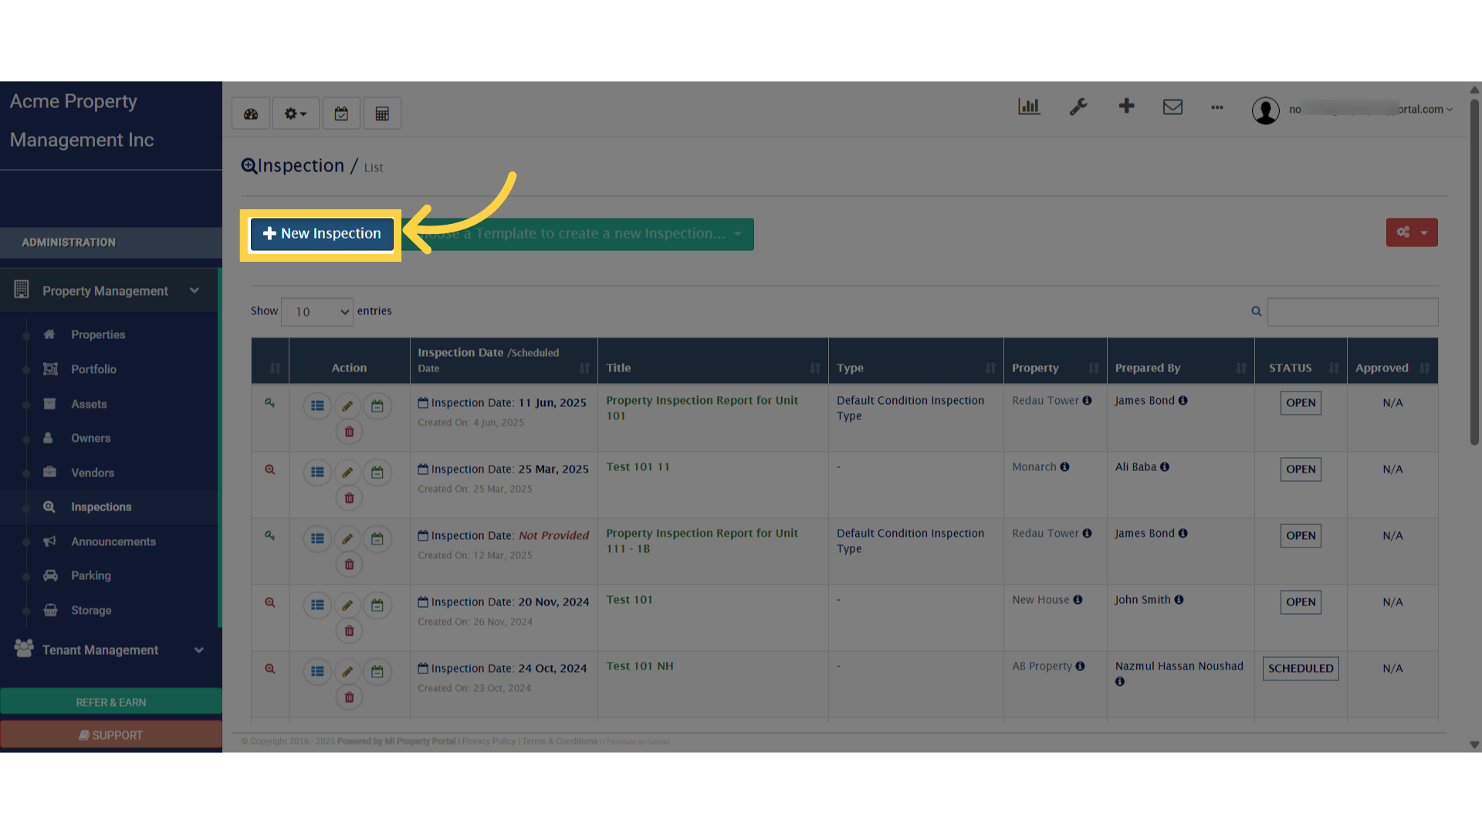This screenshot has width=1482, height=834.
Task: Click the list details icon in first row
Action: (317, 405)
